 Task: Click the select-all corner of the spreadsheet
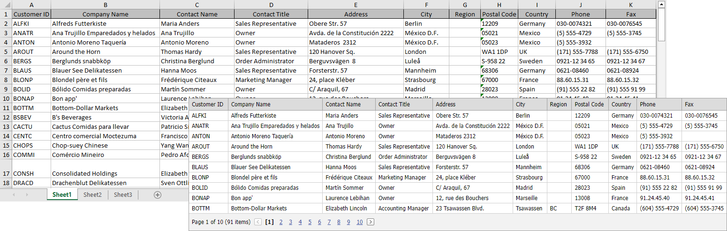pos(6,5)
